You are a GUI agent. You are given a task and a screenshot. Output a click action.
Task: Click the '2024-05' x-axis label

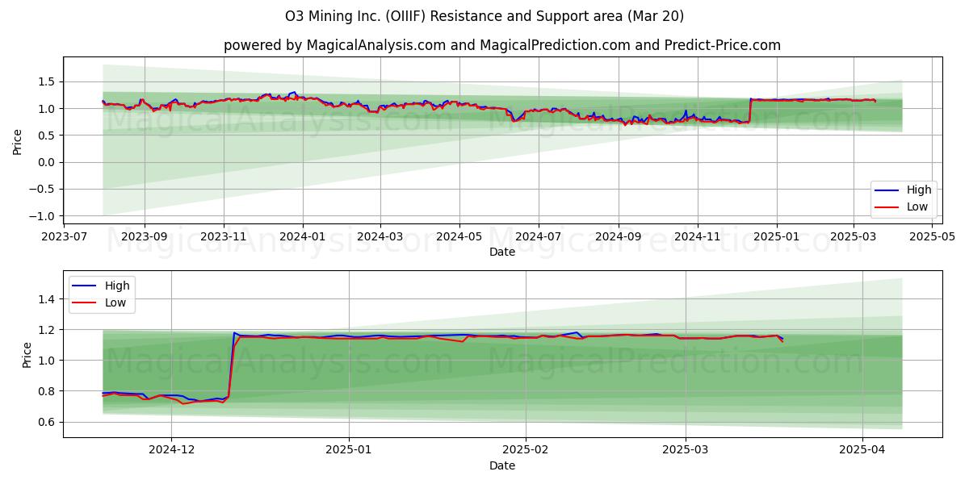coord(459,238)
